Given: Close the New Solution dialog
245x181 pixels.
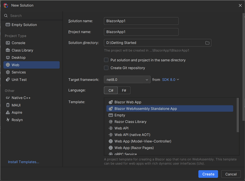Looking at the screenshot, I should (240, 5).
